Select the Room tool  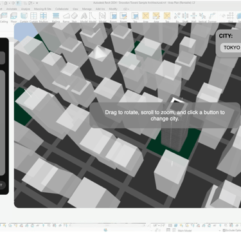click(x=113, y=17)
